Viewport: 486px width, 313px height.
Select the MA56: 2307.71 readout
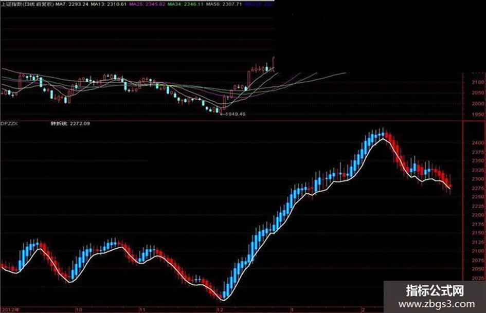pos(224,4)
